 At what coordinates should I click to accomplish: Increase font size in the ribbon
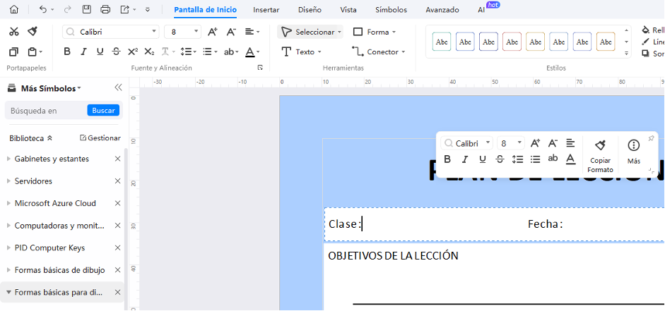pos(213,32)
